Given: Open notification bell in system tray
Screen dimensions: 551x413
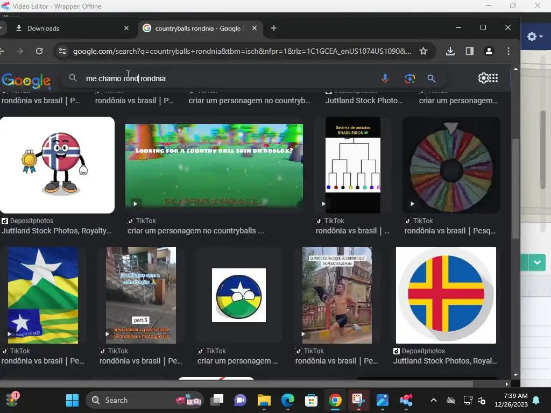Looking at the screenshot, I should click(x=536, y=400).
